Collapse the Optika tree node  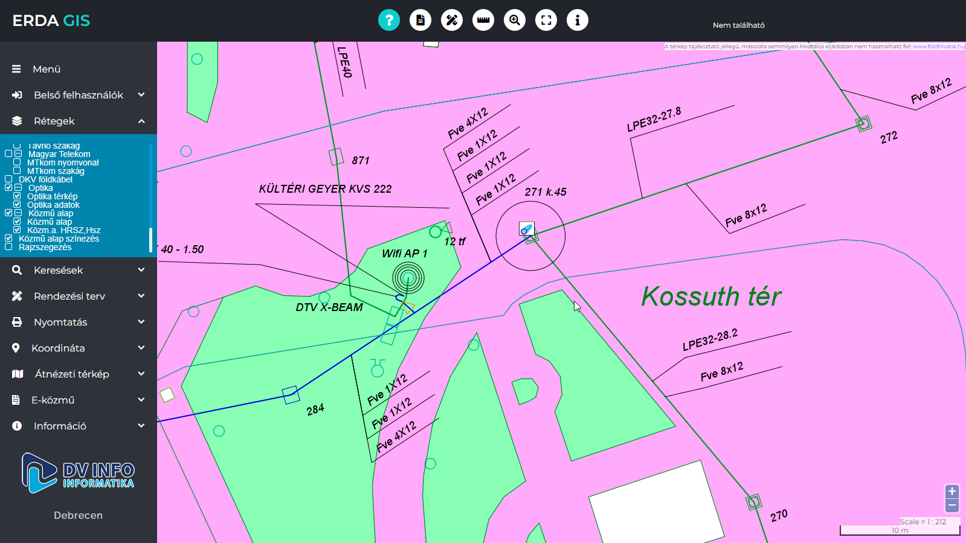(18, 188)
